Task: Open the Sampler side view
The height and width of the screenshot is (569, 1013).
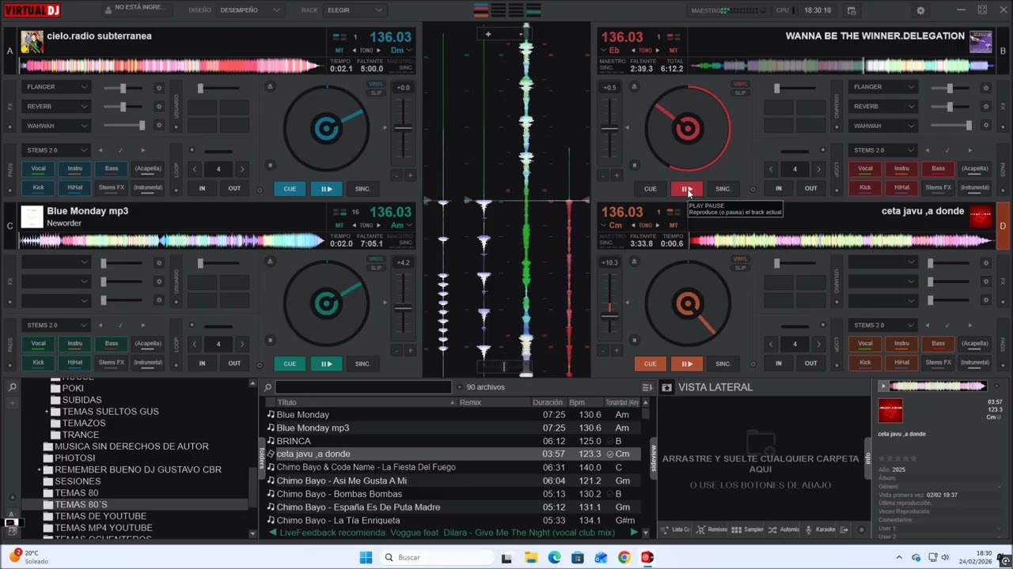Action: [748, 529]
